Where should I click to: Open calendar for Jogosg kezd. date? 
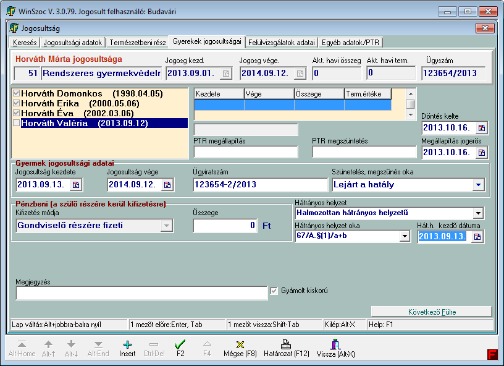point(226,74)
